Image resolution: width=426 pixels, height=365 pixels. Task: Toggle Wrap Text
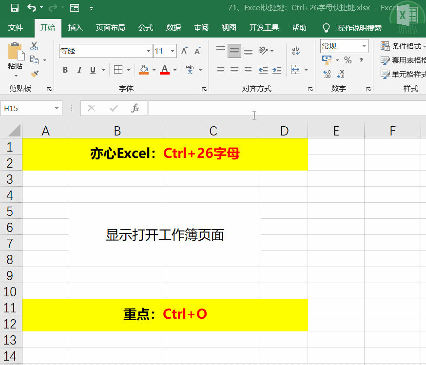[295, 51]
